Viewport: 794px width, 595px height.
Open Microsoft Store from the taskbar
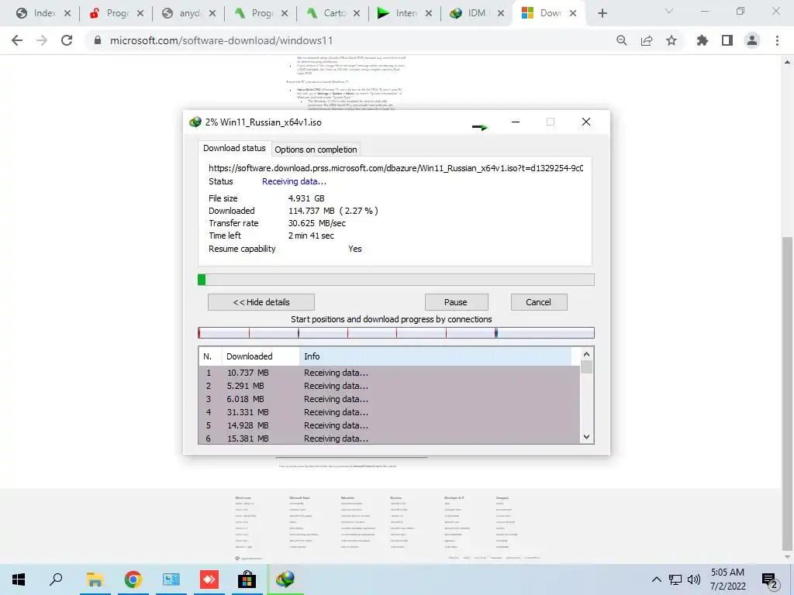[x=247, y=580]
